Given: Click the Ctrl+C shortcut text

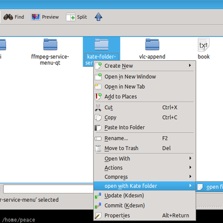Looking at the screenshot, I should (169, 118).
